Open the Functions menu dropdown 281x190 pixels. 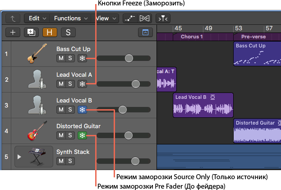tap(70, 19)
